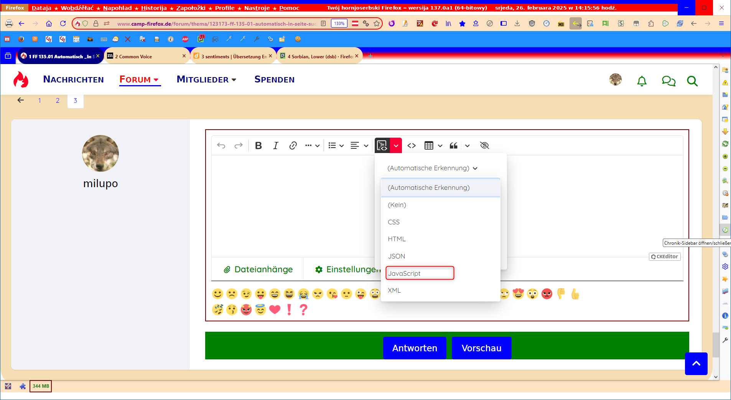
Task: Expand the table options arrow
Action: pyautogui.click(x=440, y=146)
